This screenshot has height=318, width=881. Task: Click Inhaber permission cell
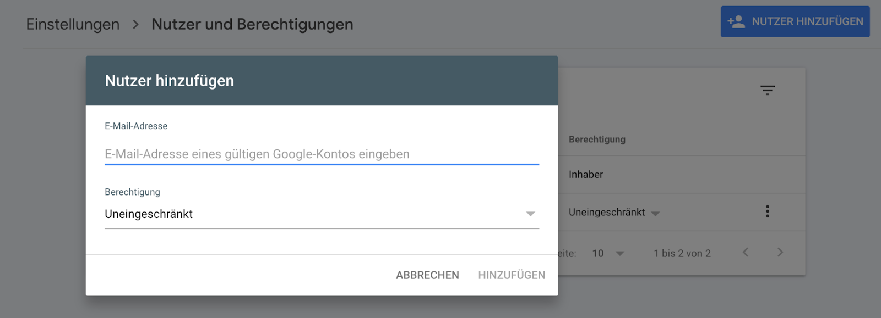pyautogui.click(x=586, y=175)
